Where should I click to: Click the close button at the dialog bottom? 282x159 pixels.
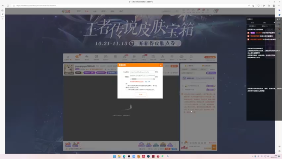click(x=140, y=94)
